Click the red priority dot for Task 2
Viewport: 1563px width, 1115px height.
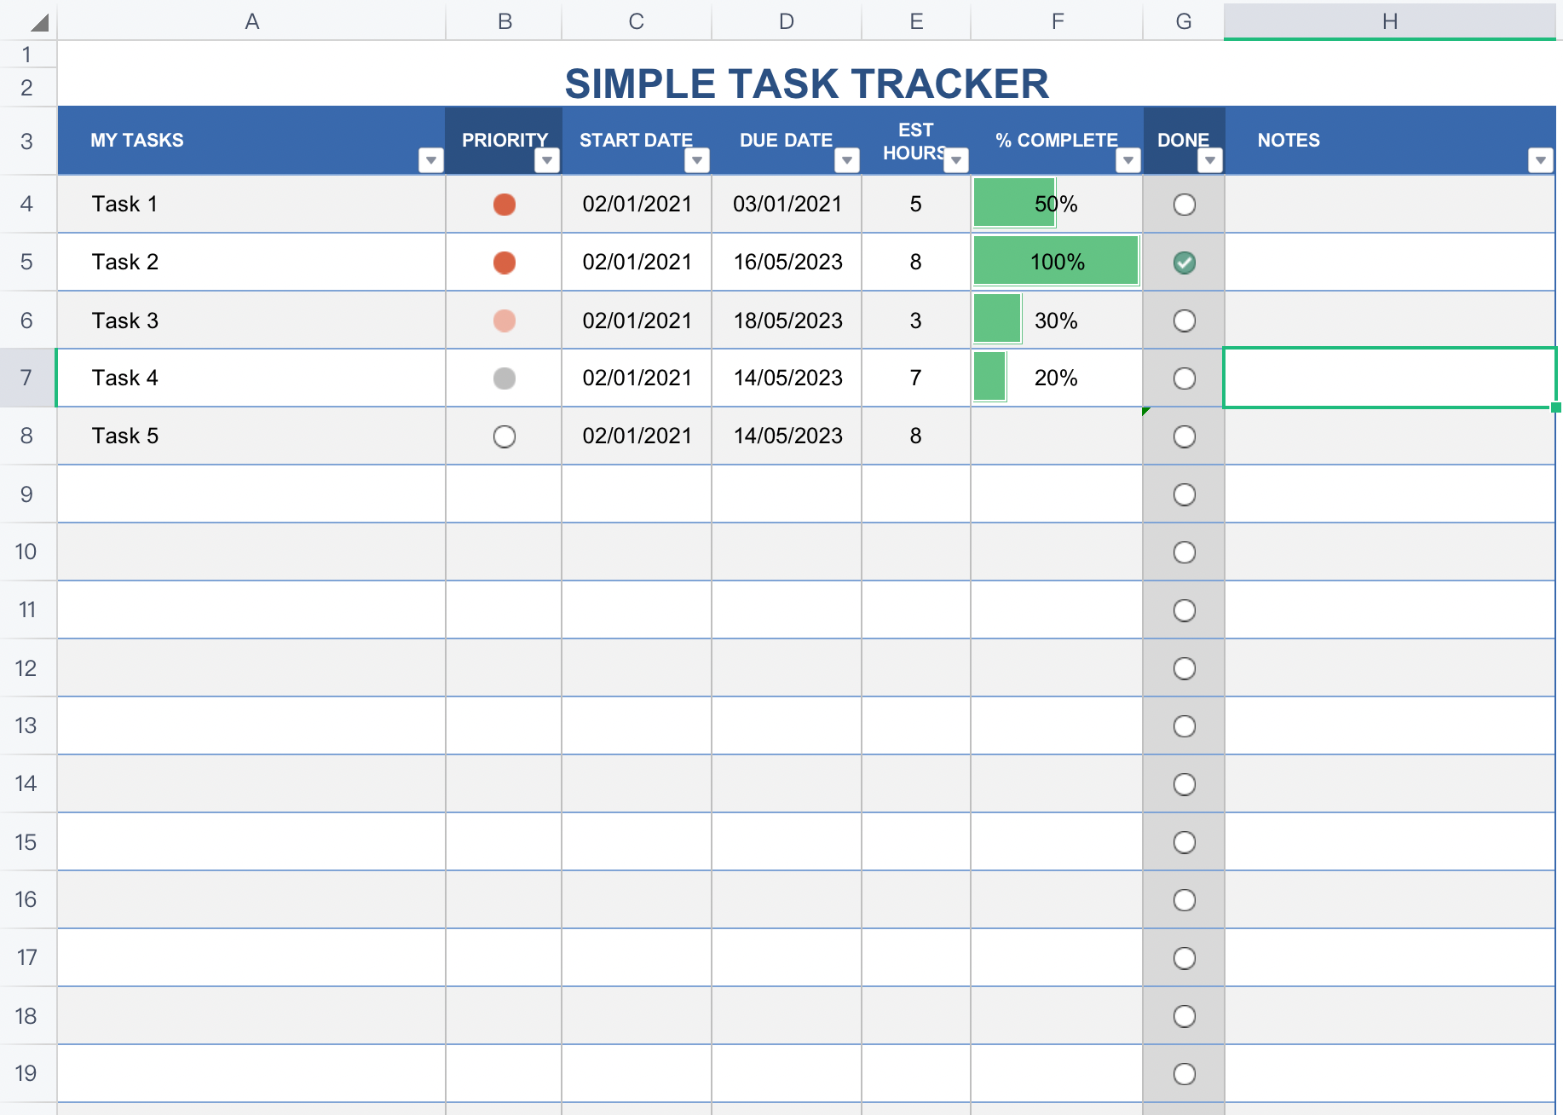505,263
